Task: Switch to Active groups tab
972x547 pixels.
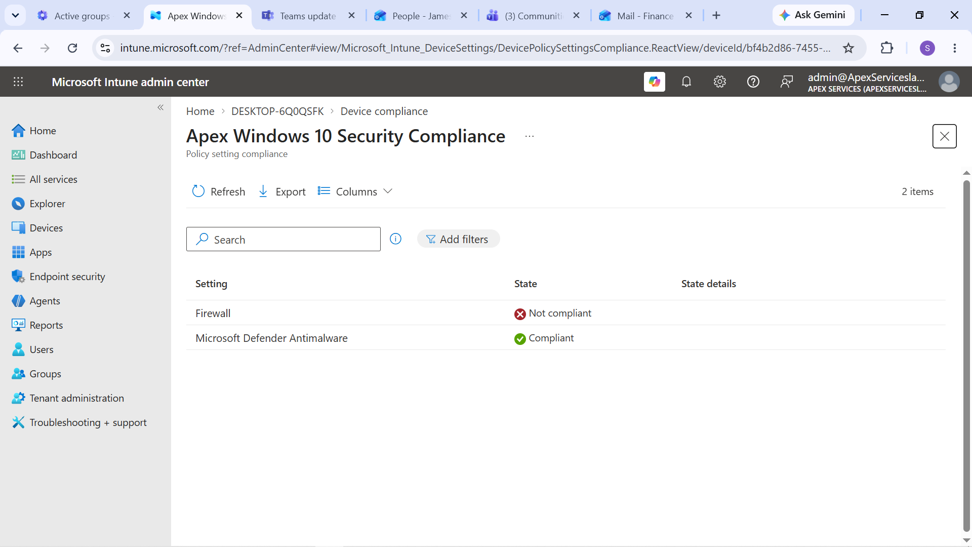Action: (x=84, y=16)
